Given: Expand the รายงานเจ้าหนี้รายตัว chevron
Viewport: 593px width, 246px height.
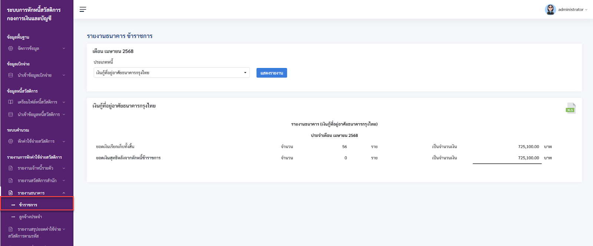Looking at the screenshot, I should point(64,168).
